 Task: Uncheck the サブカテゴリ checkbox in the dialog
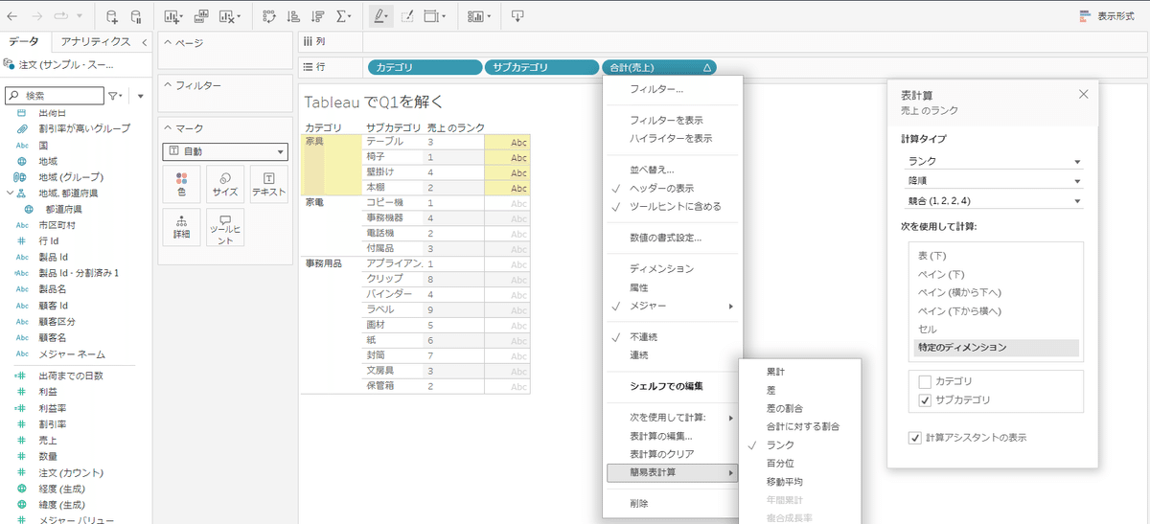pyautogui.click(x=926, y=400)
